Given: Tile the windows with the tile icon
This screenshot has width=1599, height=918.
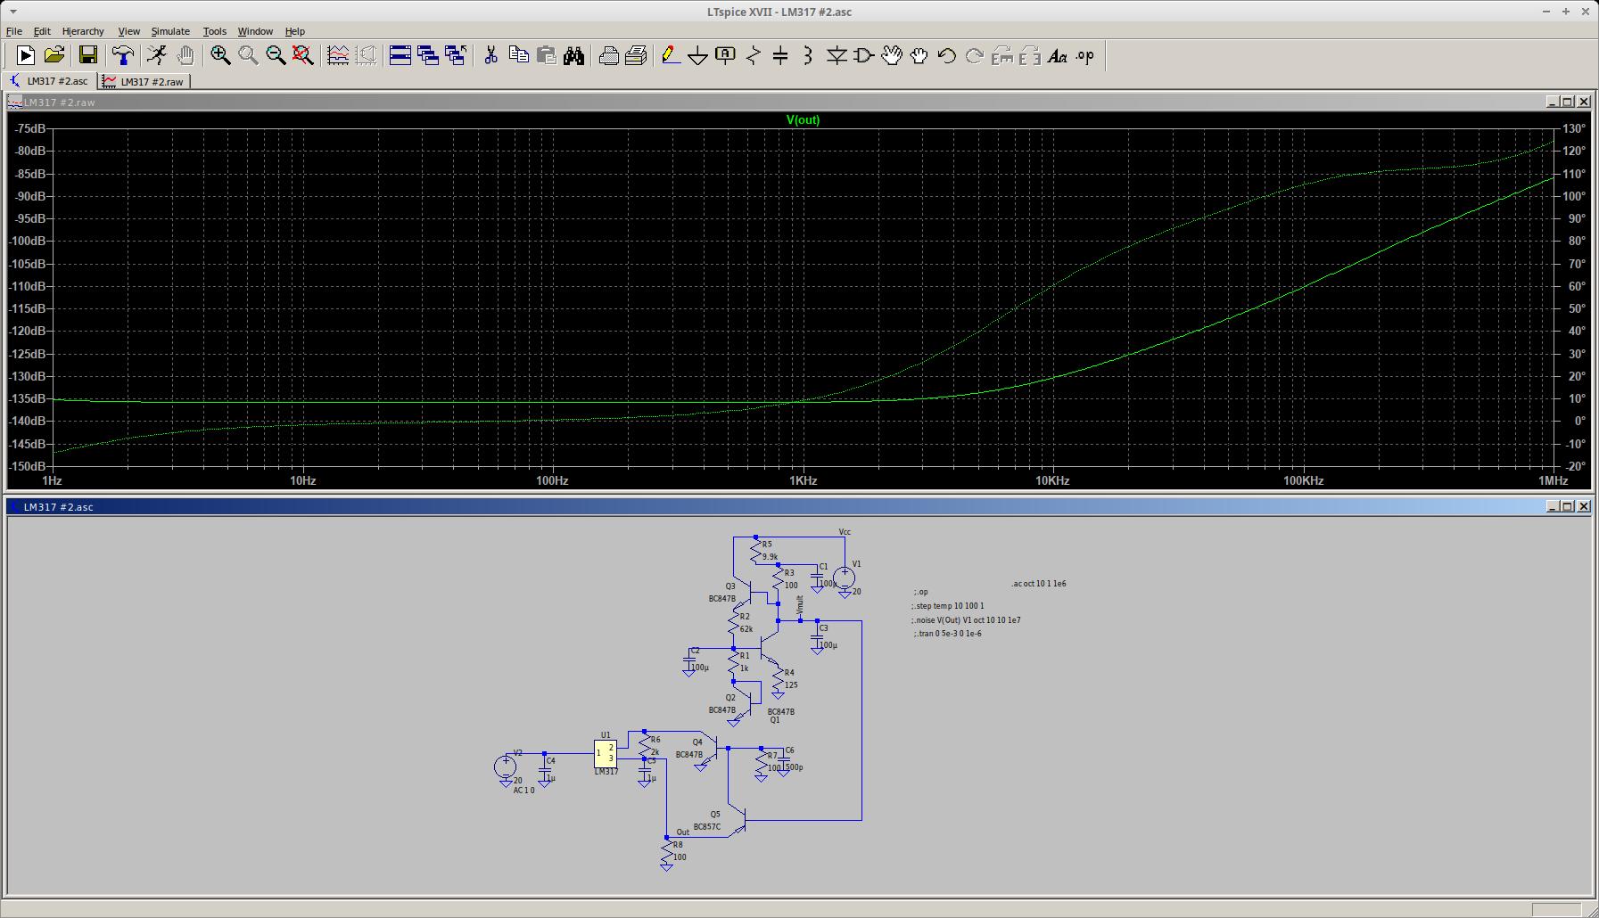Looking at the screenshot, I should (x=400, y=55).
